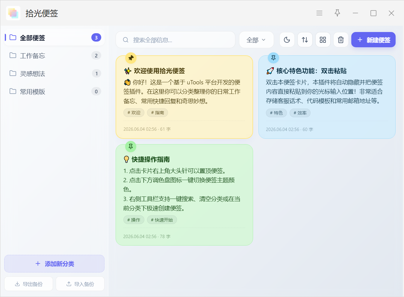Click the # 操作 tag
This screenshot has width=404, height=297.
[134, 220]
